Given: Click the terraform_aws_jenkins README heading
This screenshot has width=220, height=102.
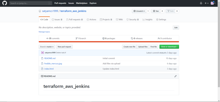Looking at the screenshot, I should tap(67, 86).
